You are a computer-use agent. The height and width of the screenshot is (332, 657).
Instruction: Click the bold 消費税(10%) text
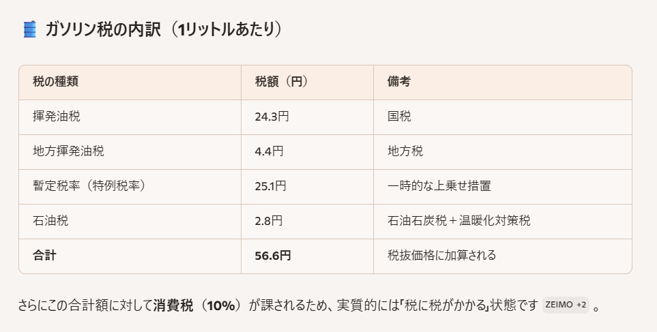198,305
